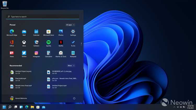Viewport: 196px width, 110px height.
Task: Open Widgets from the taskbar
Action: tap(21, 107)
